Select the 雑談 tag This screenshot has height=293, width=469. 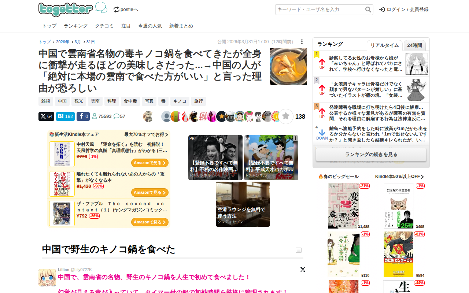point(45,101)
